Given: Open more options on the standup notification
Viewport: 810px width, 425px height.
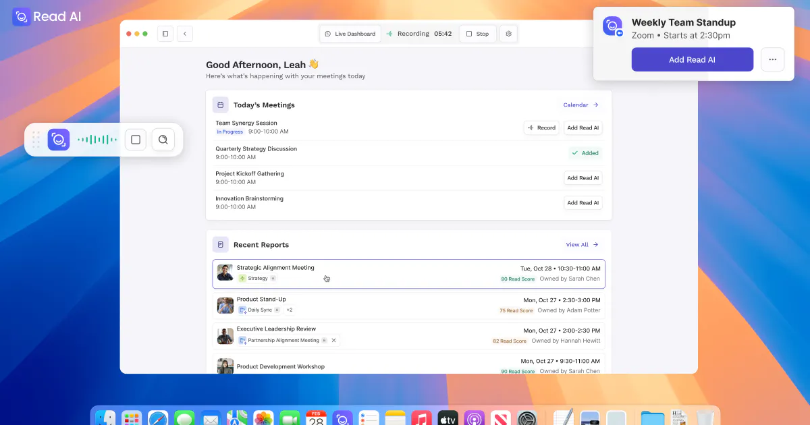Looking at the screenshot, I should 773,59.
